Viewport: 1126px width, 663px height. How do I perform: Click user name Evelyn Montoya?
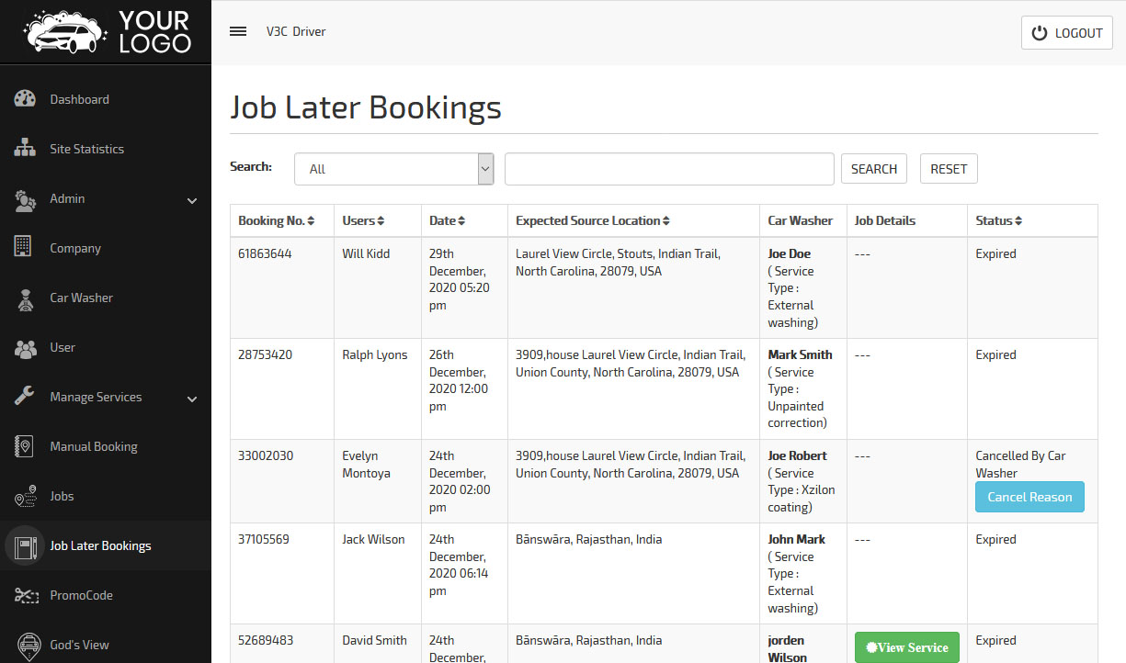(367, 465)
